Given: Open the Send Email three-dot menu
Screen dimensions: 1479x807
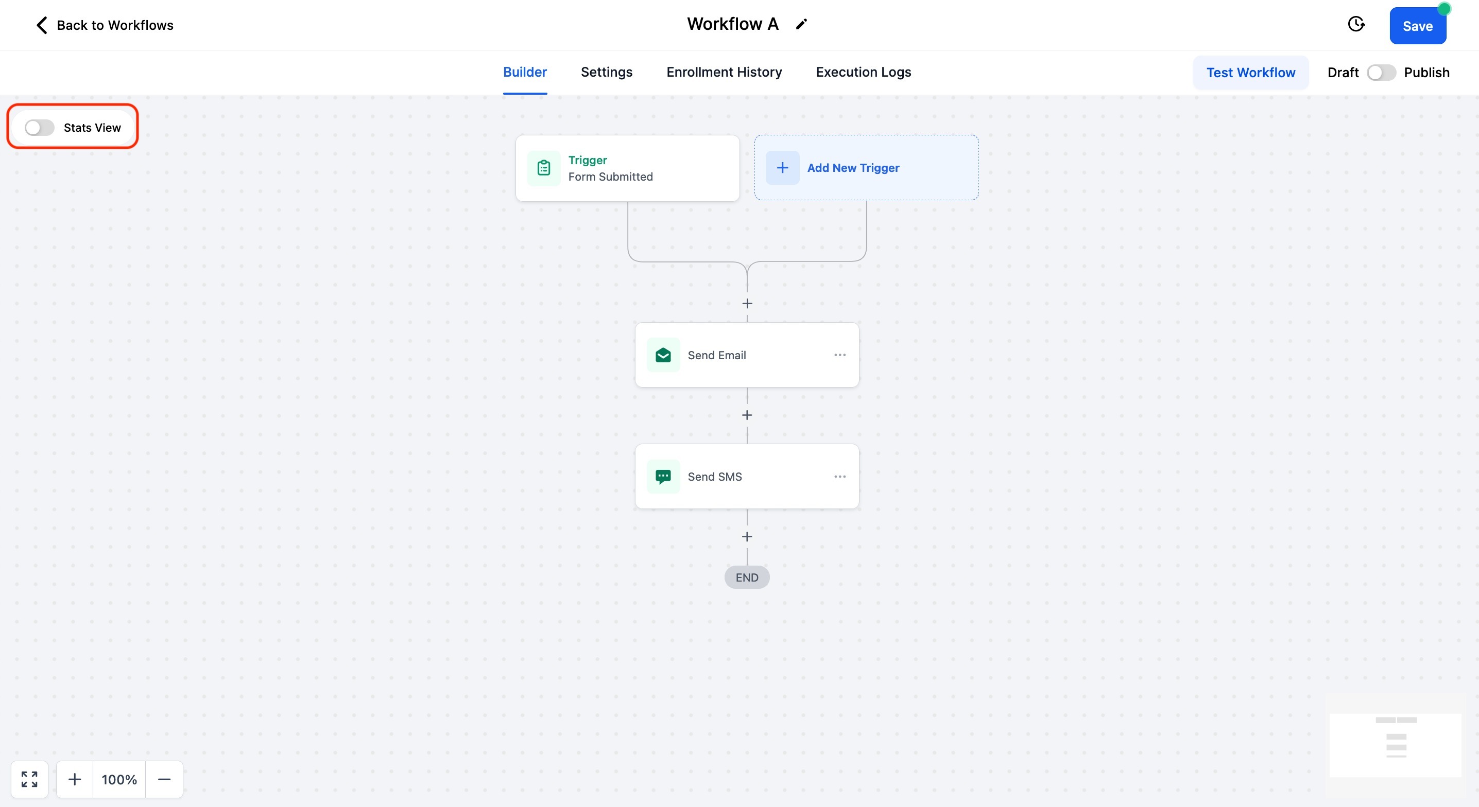Looking at the screenshot, I should coord(839,355).
